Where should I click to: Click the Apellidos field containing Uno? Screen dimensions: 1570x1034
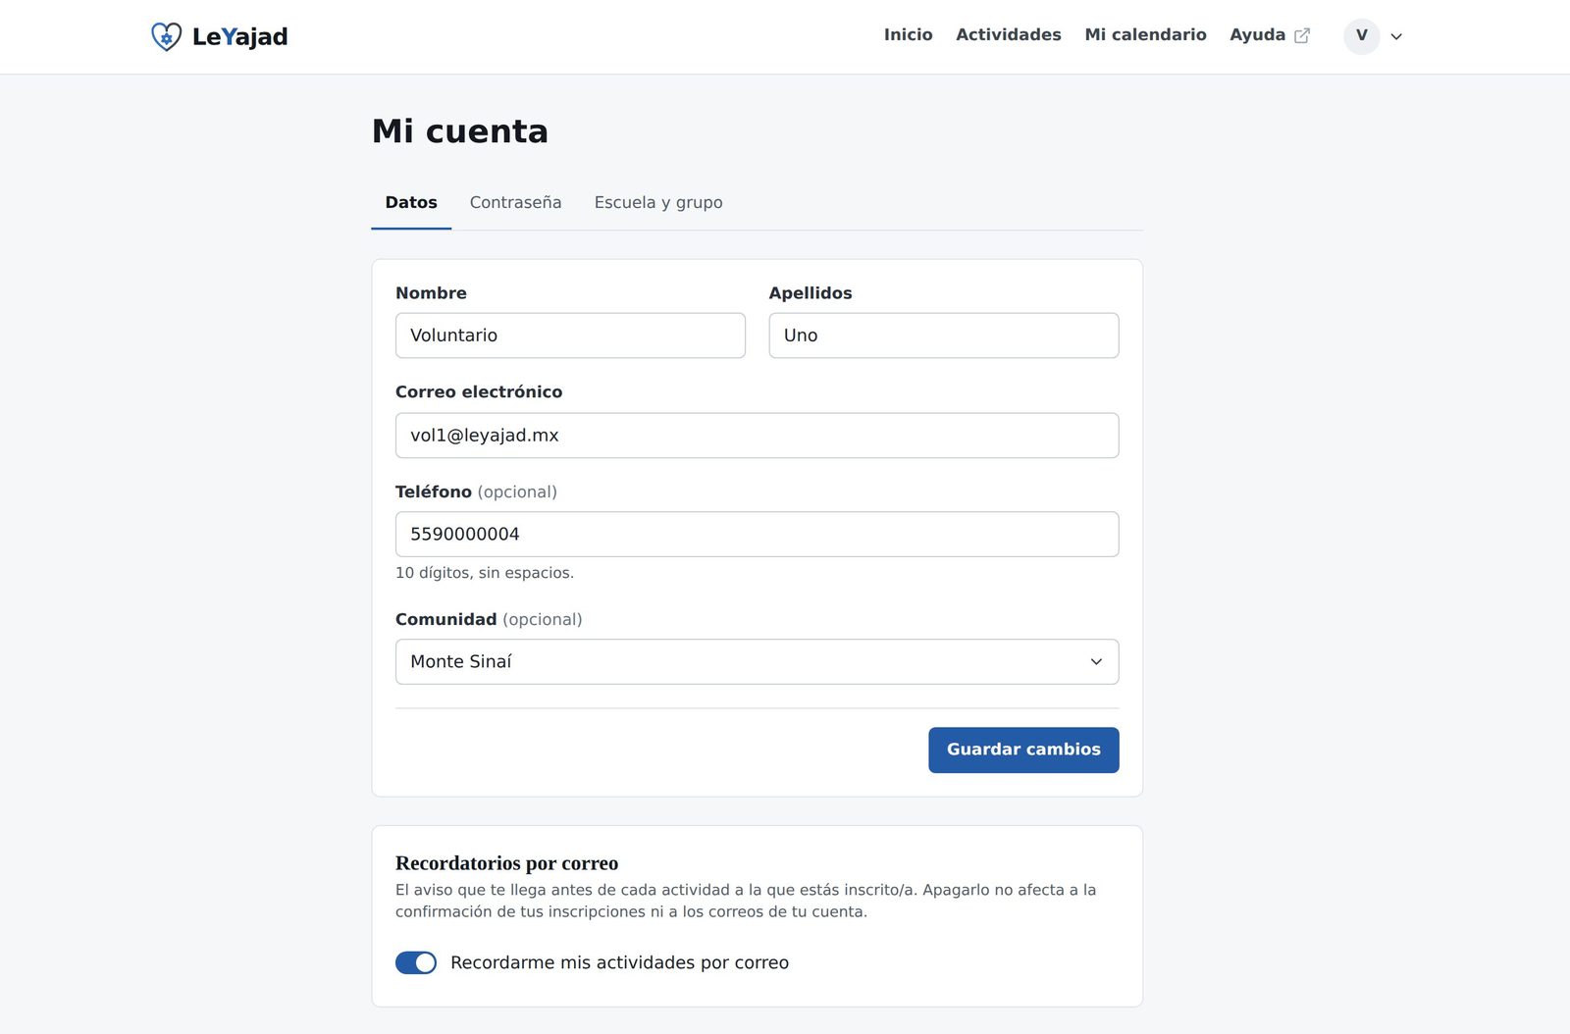click(943, 336)
